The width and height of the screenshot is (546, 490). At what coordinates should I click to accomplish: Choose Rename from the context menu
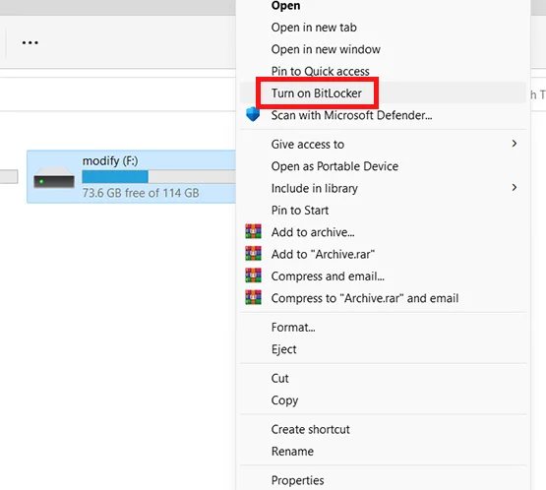(x=292, y=452)
